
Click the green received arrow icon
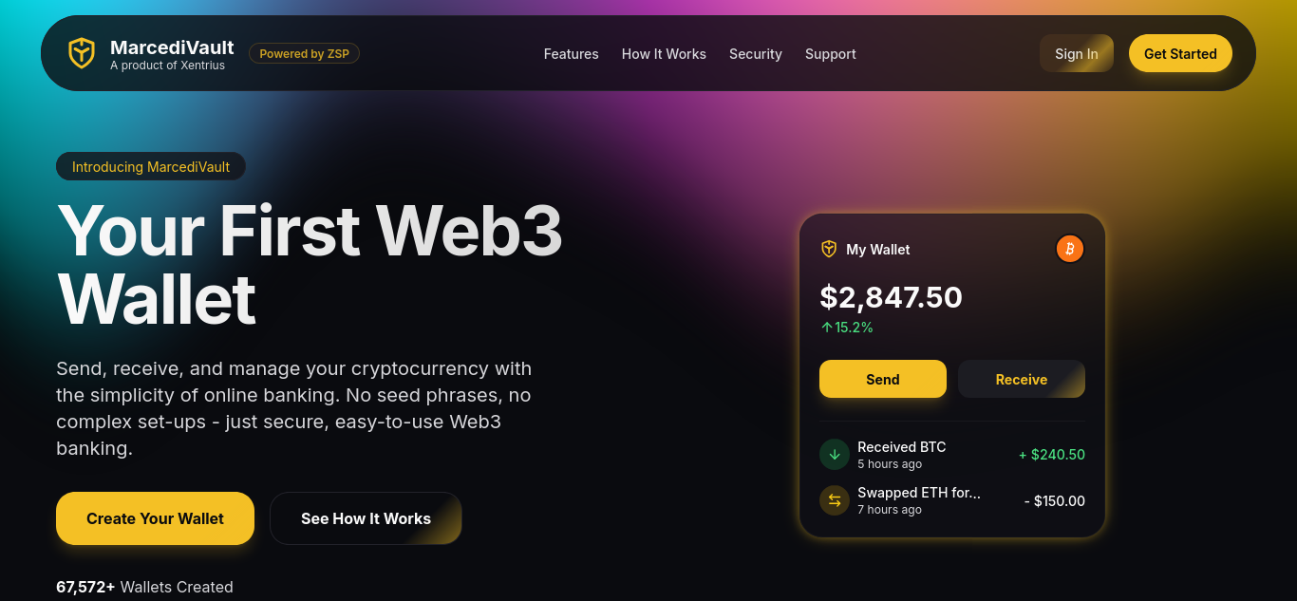point(835,455)
